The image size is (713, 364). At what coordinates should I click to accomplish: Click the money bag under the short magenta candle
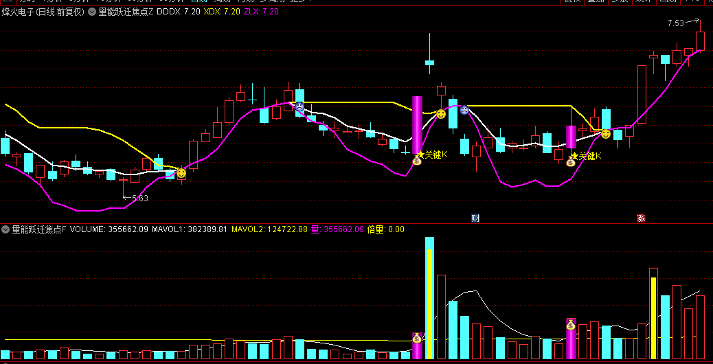pyautogui.click(x=571, y=161)
